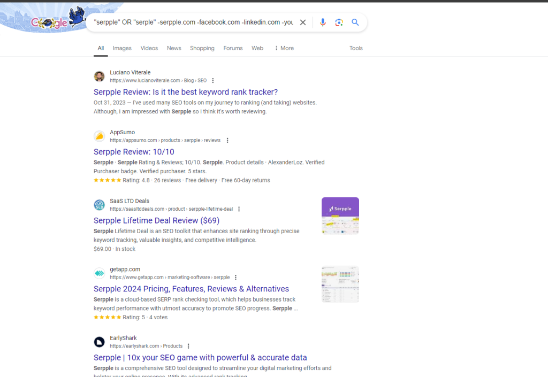Open the News tab
The width and height of the screenshot is (548, 377).
pos(174,48)
